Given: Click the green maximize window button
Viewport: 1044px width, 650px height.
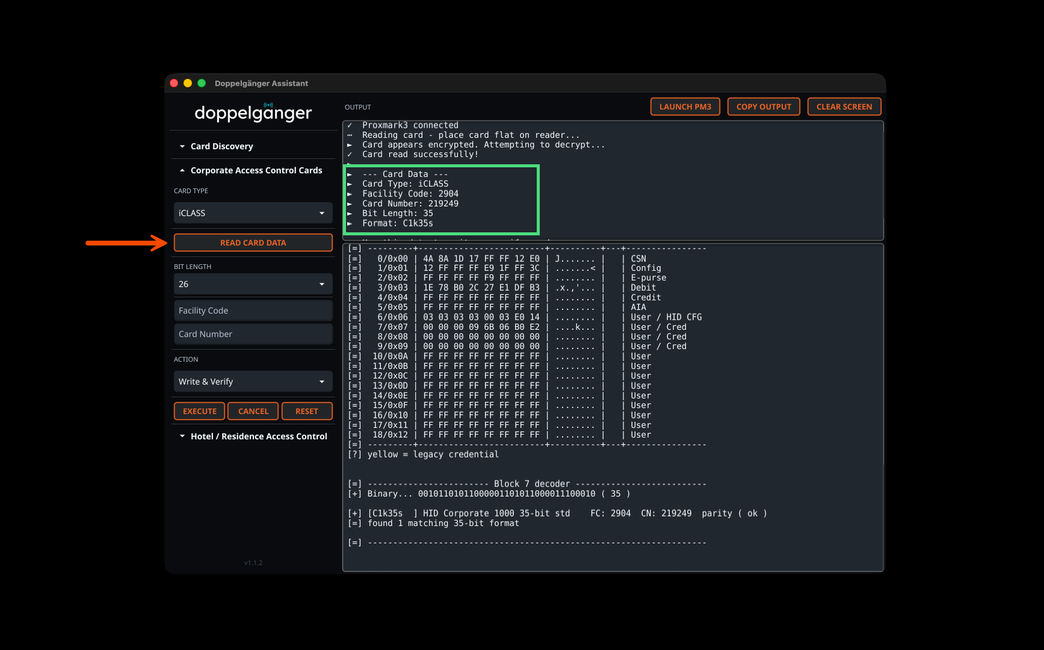Looking at the screenshot, I should [202, 83].
